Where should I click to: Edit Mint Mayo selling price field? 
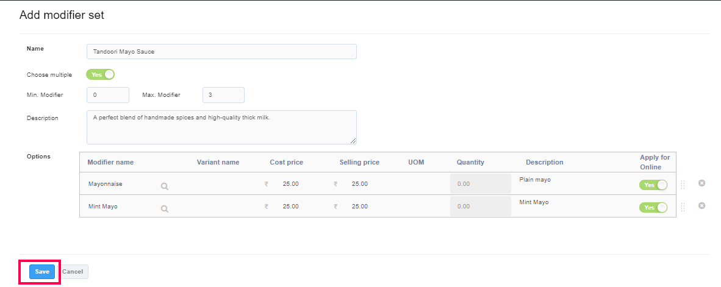[360, 207]
